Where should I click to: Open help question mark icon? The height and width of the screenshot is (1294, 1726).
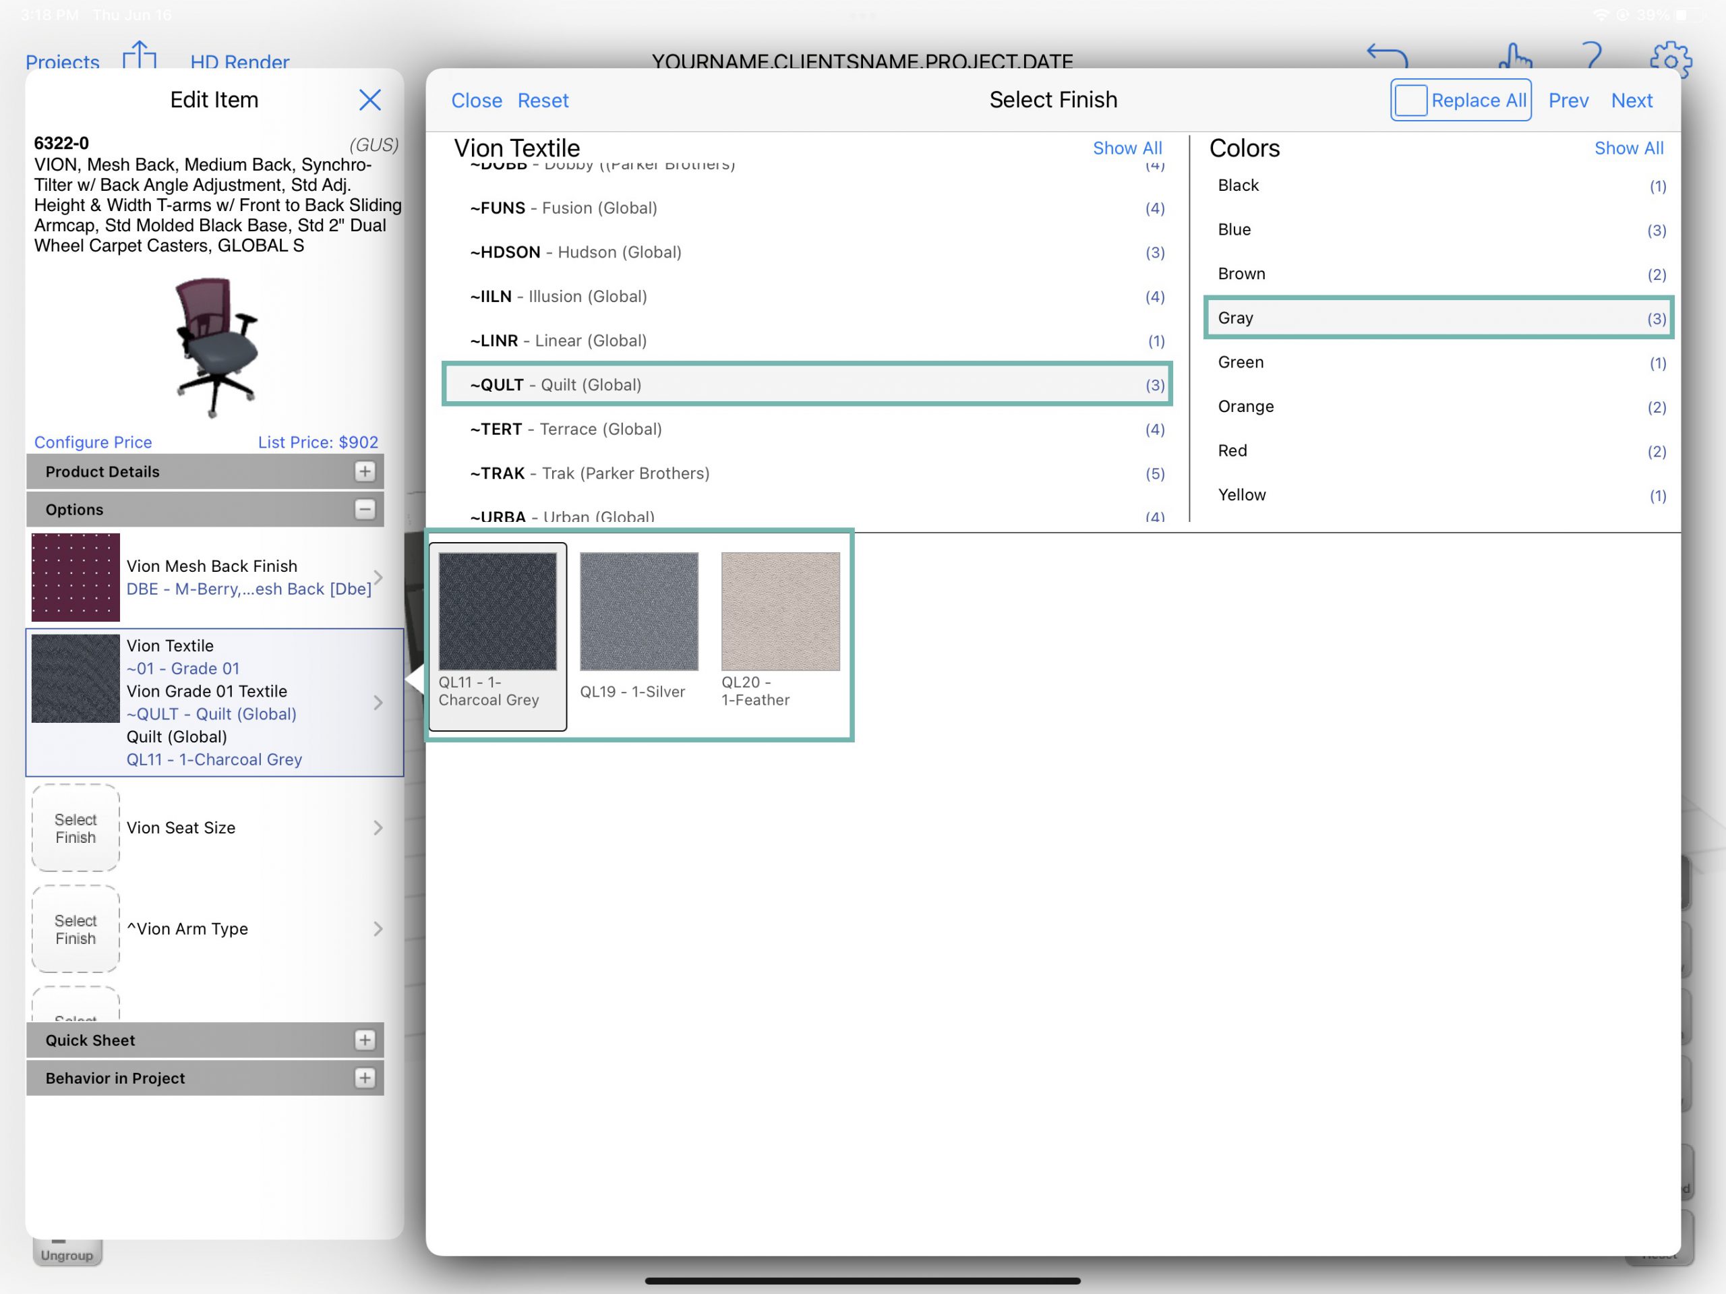[x=1592, y=56]
